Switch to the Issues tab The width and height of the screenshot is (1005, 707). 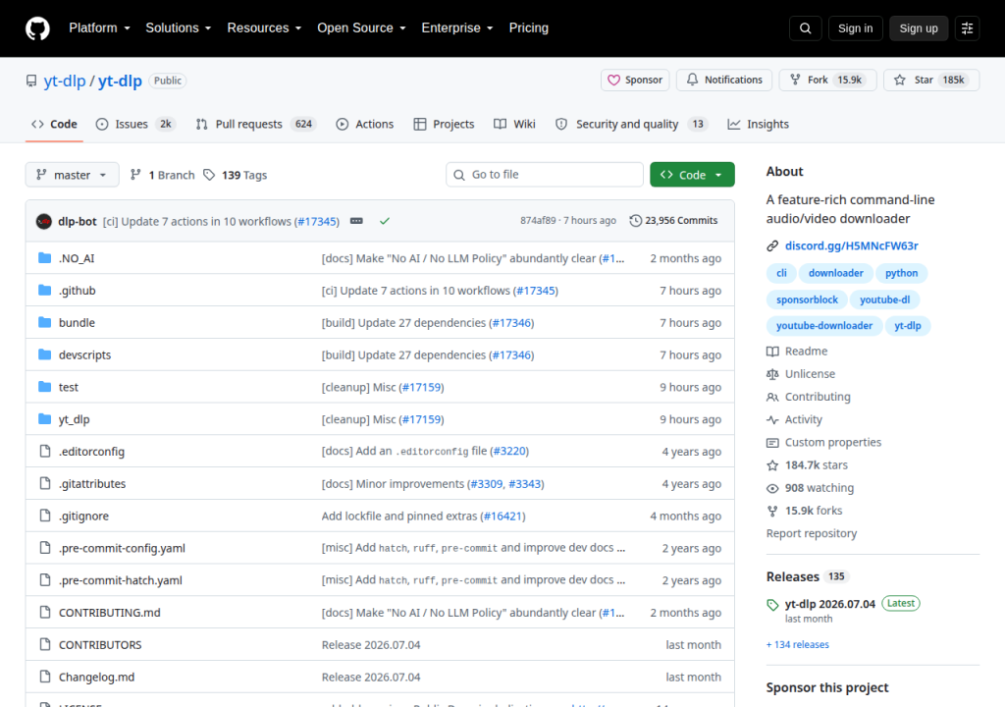(x=135, y=125)
